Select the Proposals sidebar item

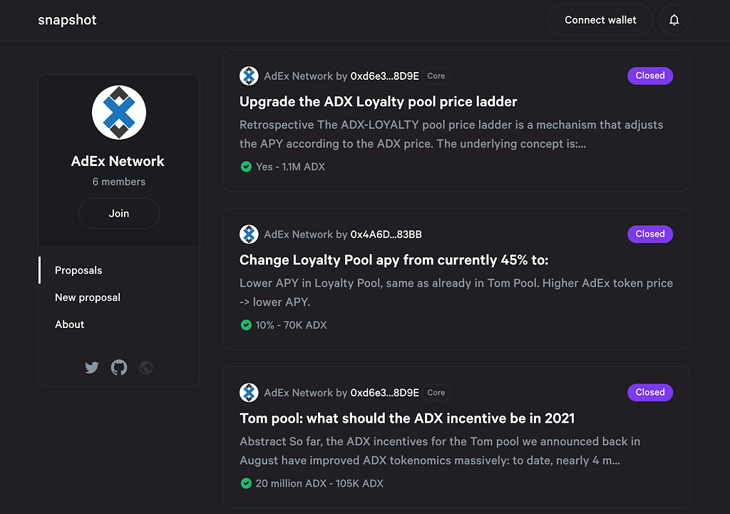78,270
